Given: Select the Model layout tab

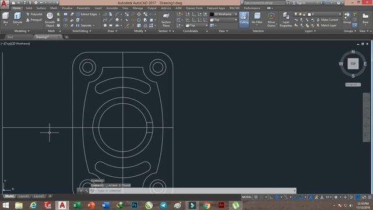Looking at the screenshot, I should 9,196.
